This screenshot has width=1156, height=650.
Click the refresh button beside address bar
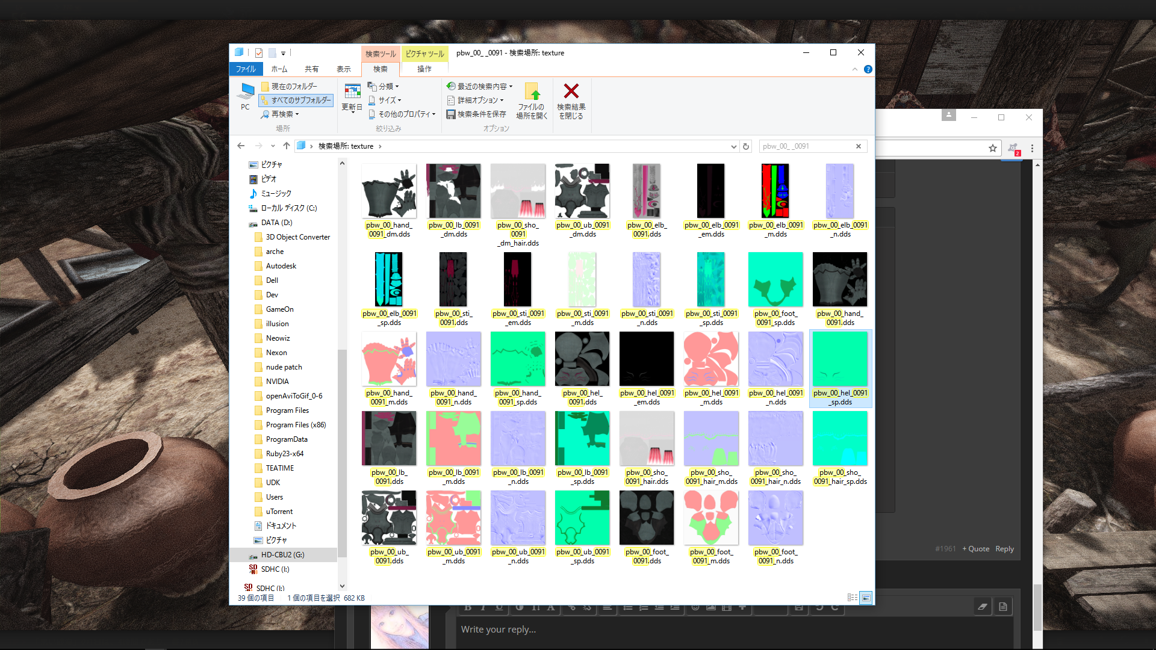coord(746,146)
